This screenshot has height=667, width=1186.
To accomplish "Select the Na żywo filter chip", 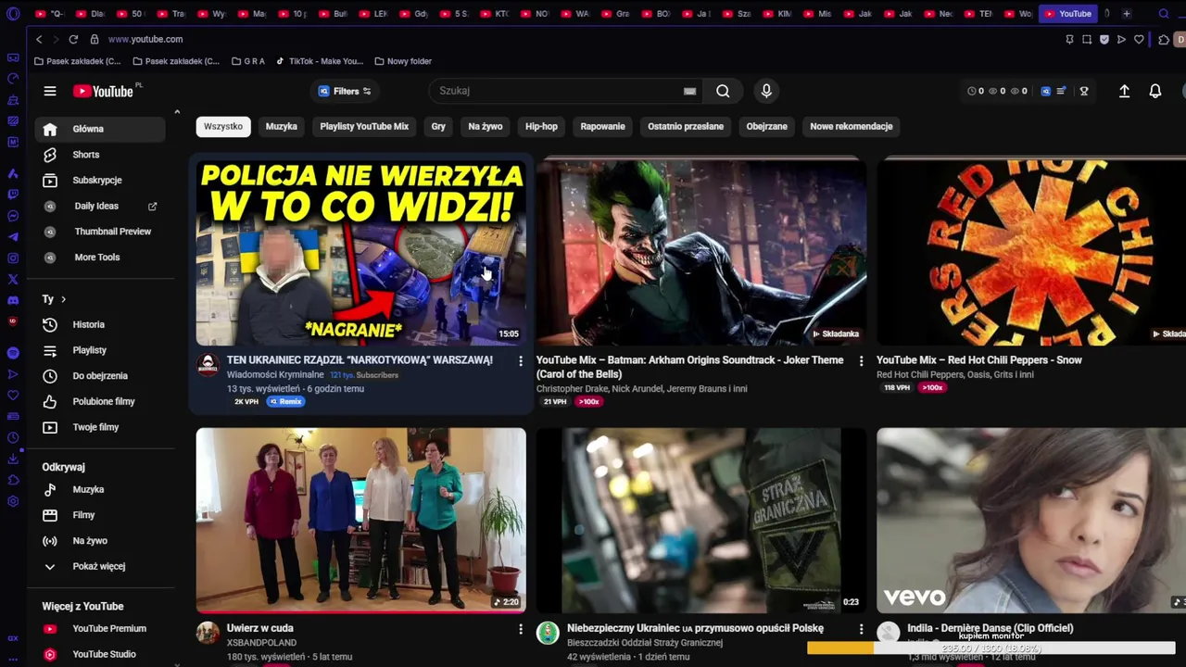I will click(x=486, y=126).
